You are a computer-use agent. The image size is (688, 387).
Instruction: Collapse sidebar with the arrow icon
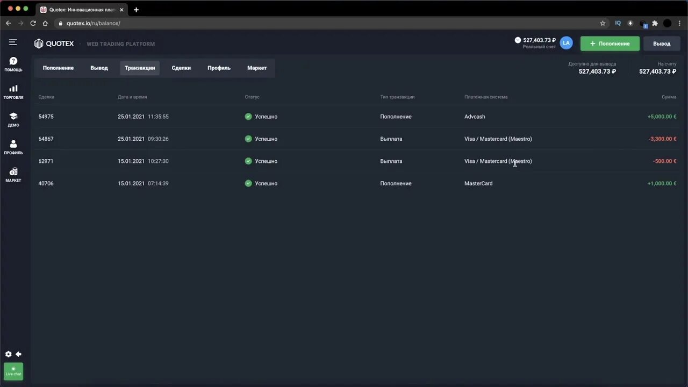click(18, 354)
